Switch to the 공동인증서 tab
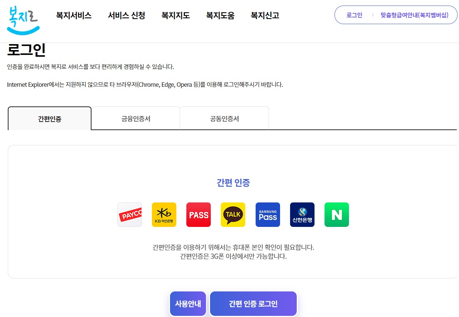The width and height of the screenshot is (459, 317). [224, 118]
